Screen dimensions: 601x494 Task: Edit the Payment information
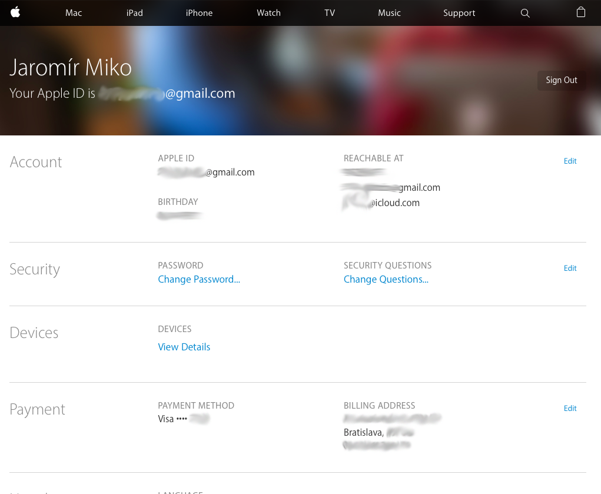[570, 408]
